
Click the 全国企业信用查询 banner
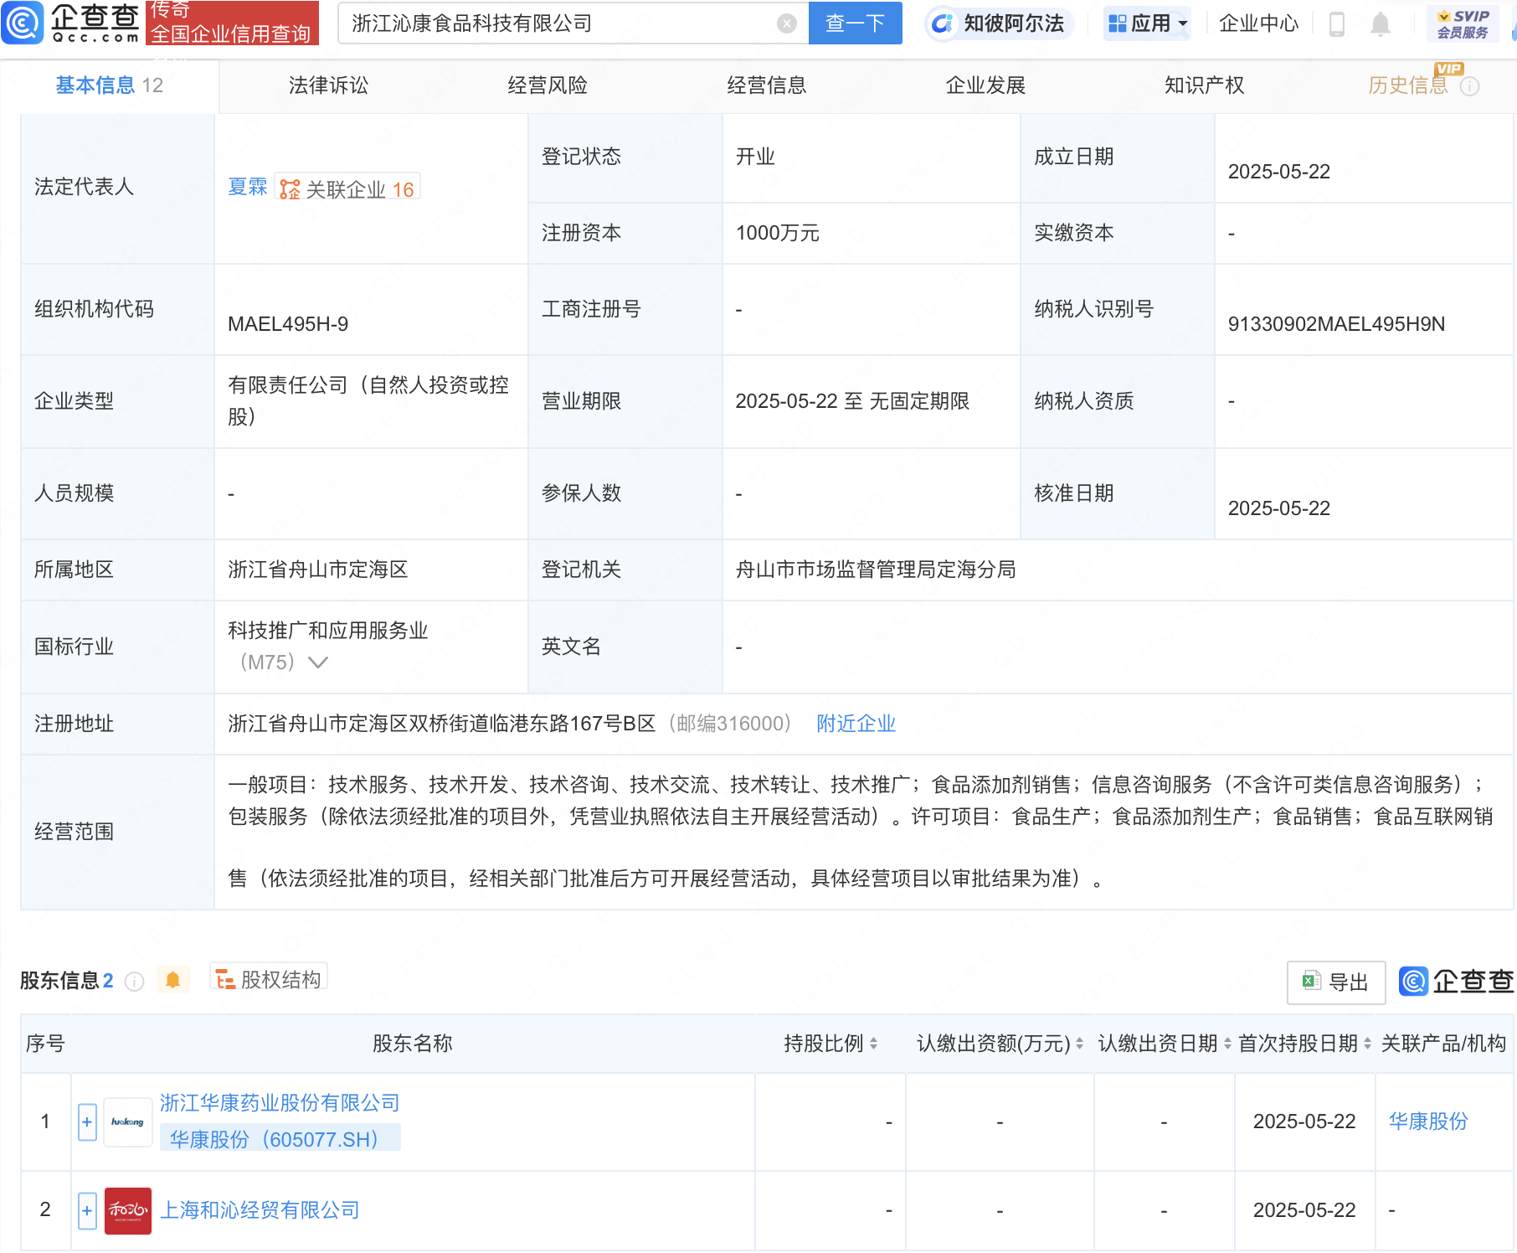pyautogui.click(x=232, y=23)
